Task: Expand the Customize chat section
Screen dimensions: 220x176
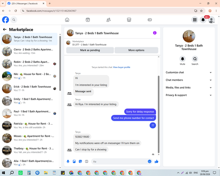Action: pos(189,72)
